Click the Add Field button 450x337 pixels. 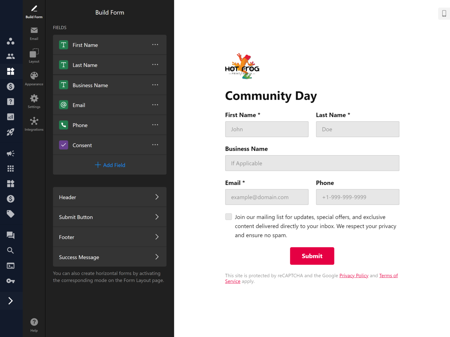coord(110,165)
